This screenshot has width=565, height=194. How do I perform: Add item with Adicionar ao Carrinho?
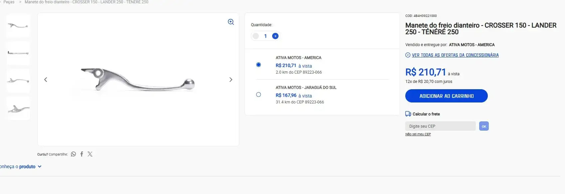pyautogui.click(x=446, y=96)
